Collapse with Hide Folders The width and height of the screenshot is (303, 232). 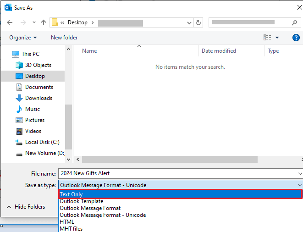[26, 207]
